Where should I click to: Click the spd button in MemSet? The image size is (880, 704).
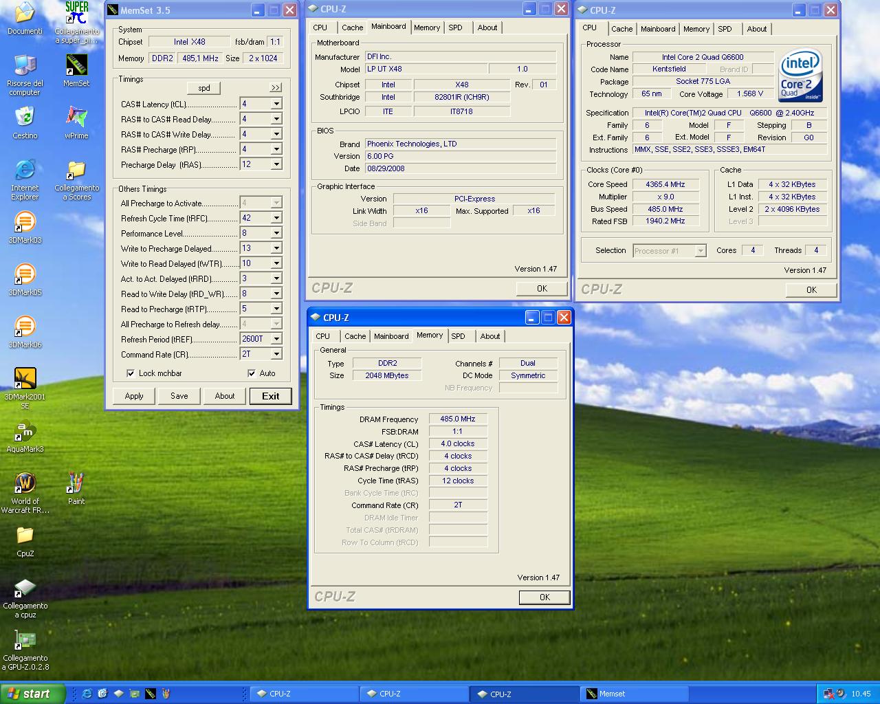pyautogui.click(x=204, y=88)
